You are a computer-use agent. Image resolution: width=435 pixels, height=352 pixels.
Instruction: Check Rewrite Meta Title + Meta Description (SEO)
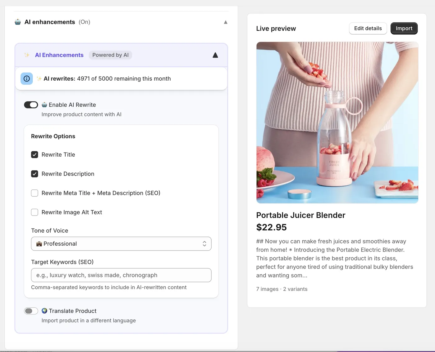pyautogui.click(x=34, y=193)
